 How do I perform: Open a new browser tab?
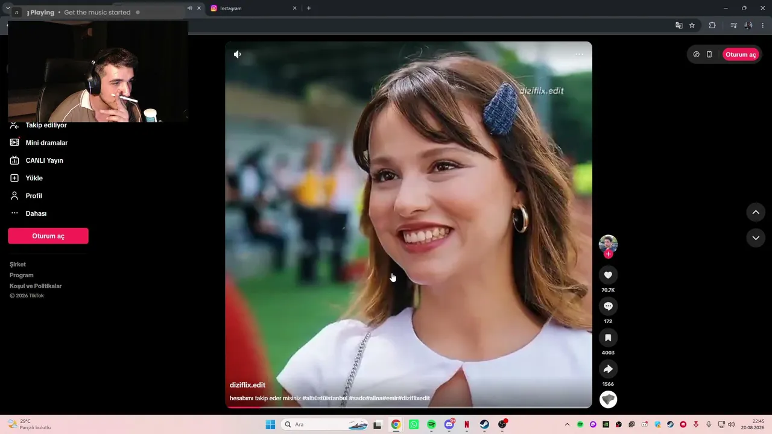[x=309, y=8]
